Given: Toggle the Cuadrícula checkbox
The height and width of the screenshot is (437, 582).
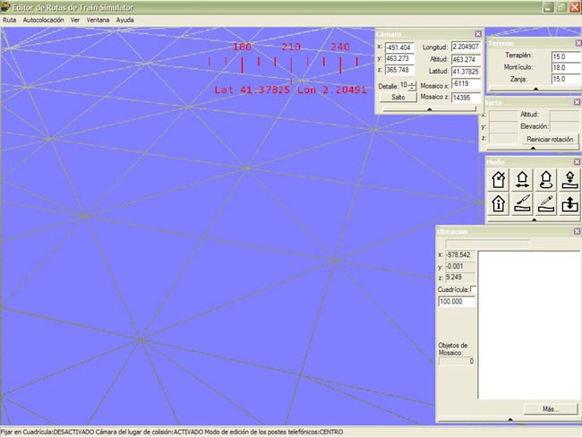Looking at the screenshot, I should coord(473,289).
